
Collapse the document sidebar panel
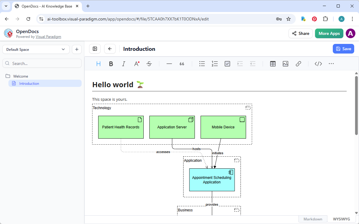tap(95, 48)
